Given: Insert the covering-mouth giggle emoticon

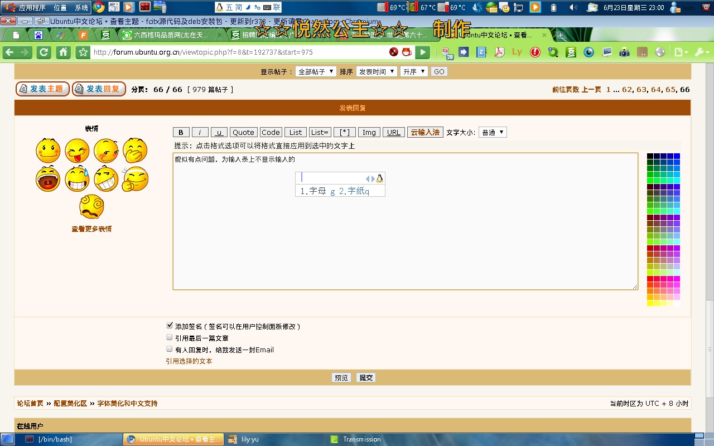Looking at the screenshot, I should coord(135,151).
